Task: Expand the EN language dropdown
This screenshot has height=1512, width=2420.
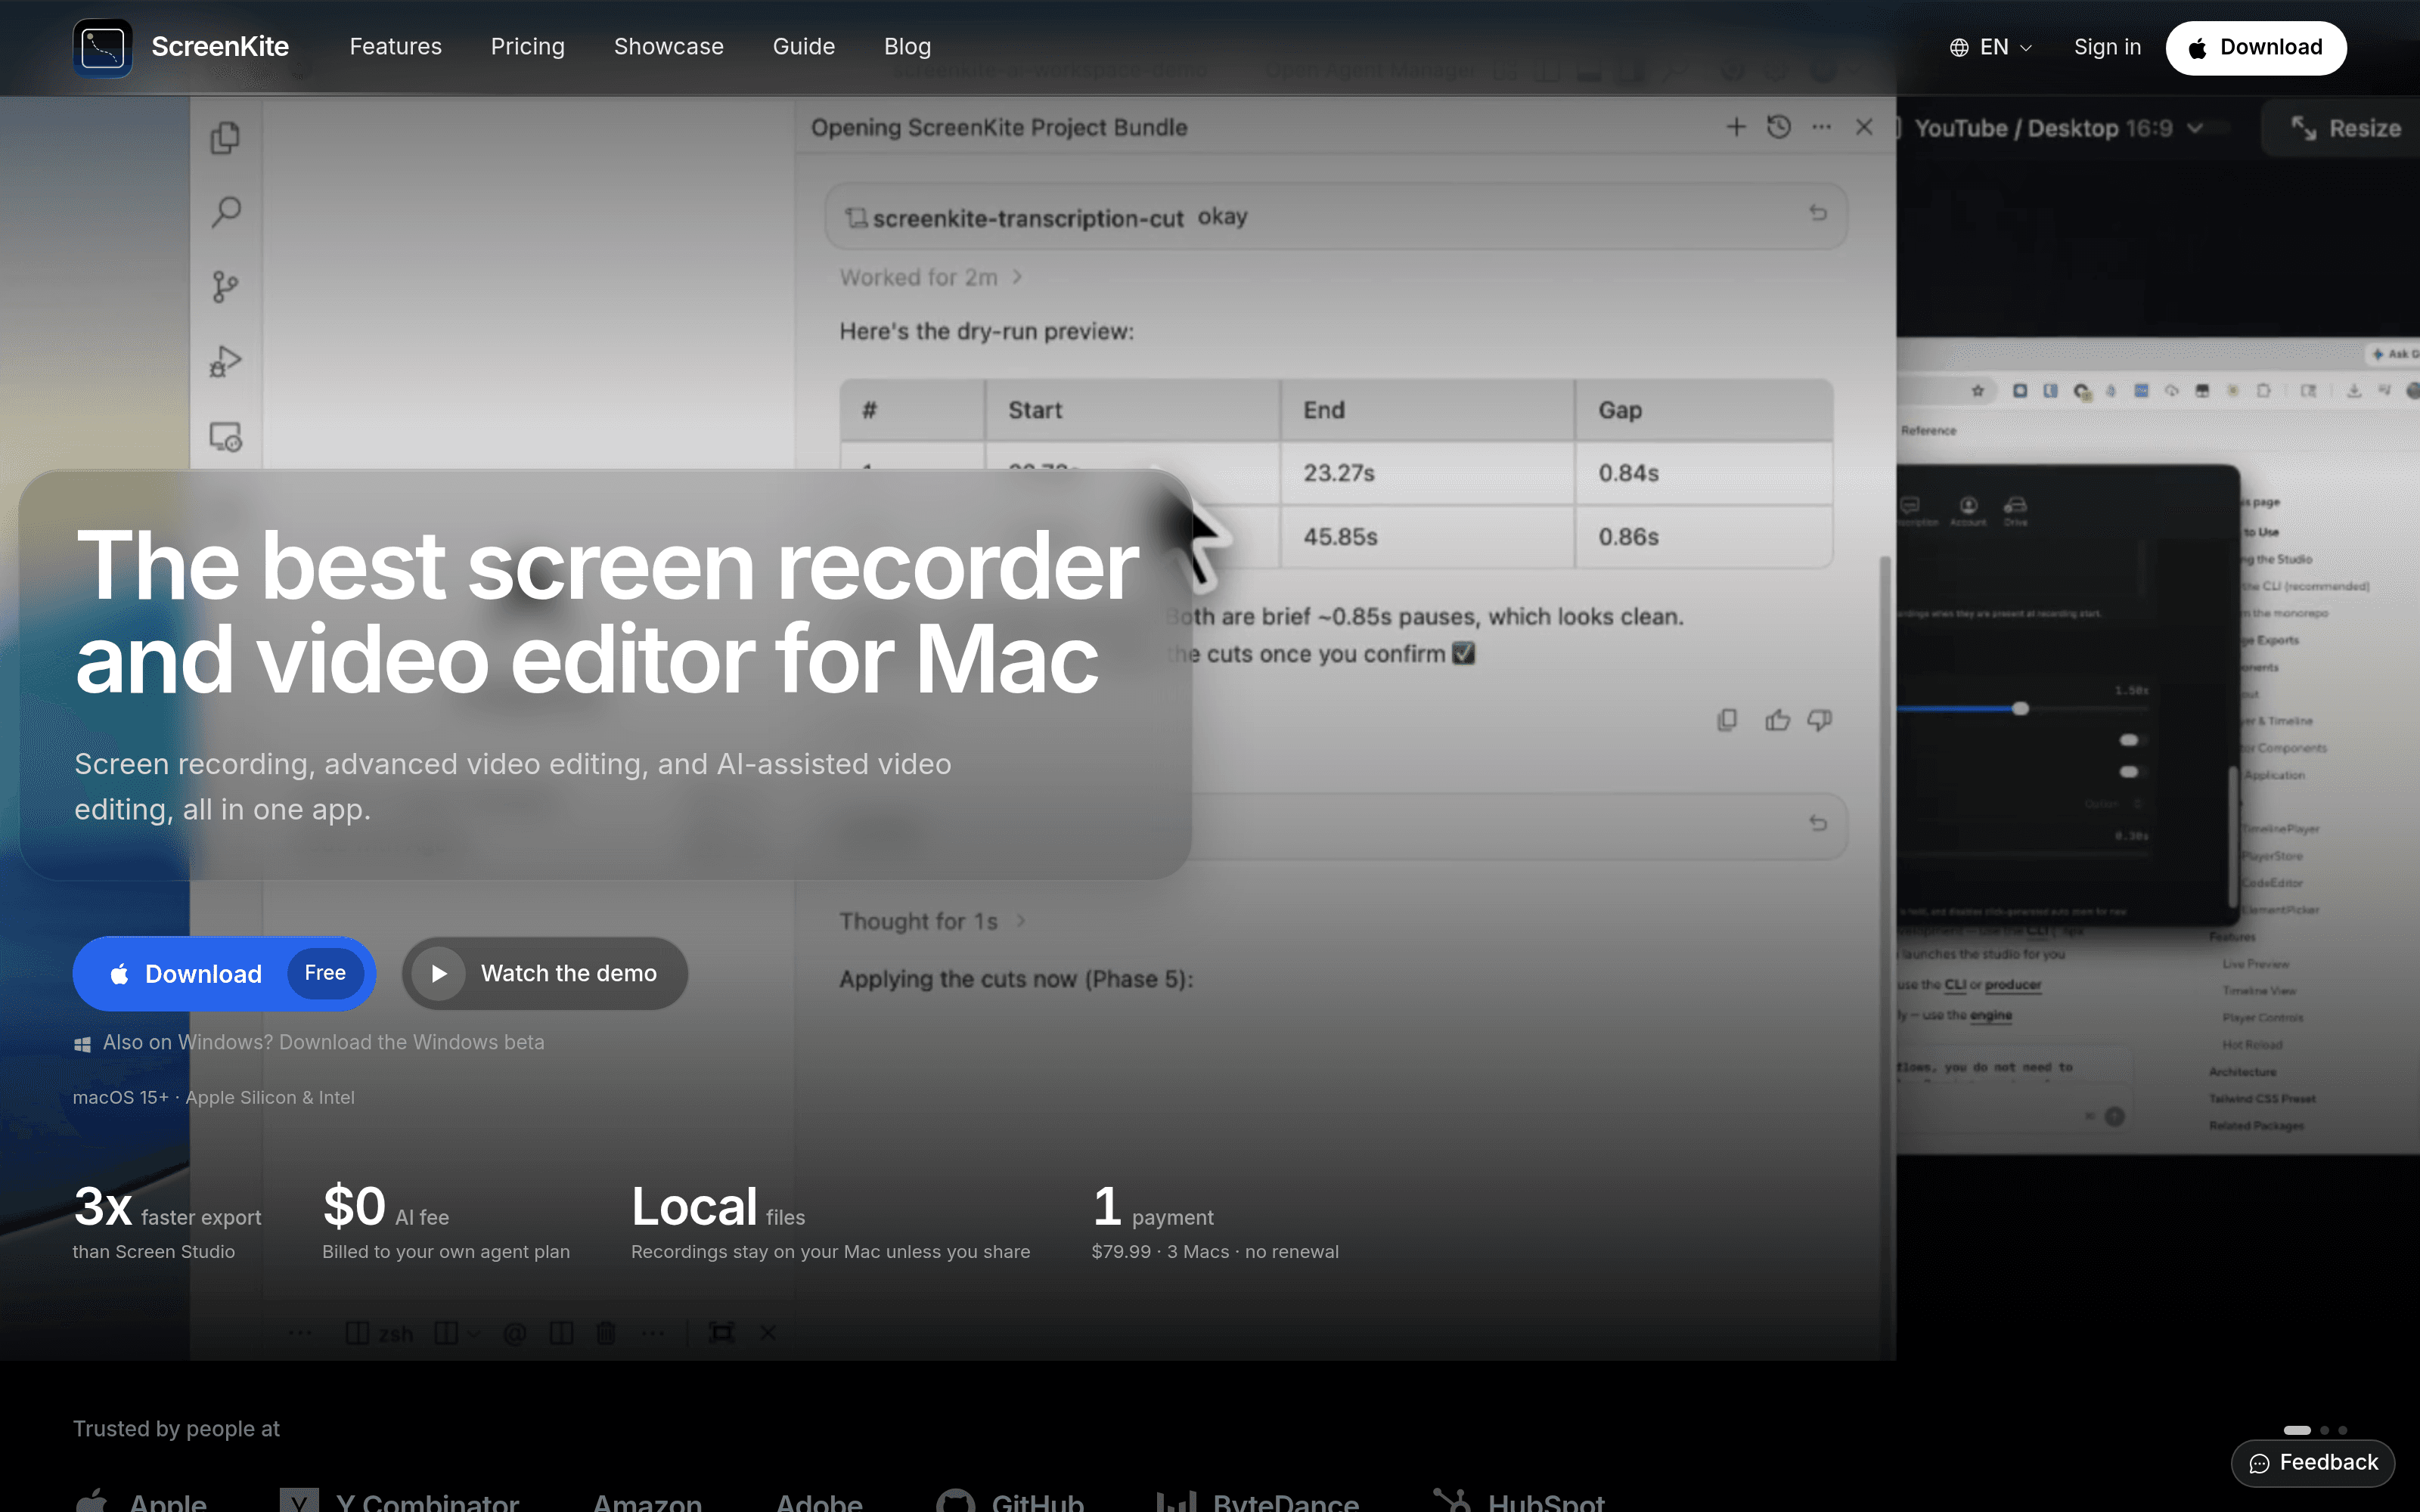Action: pyautogui.click(x=1991, y=47)
